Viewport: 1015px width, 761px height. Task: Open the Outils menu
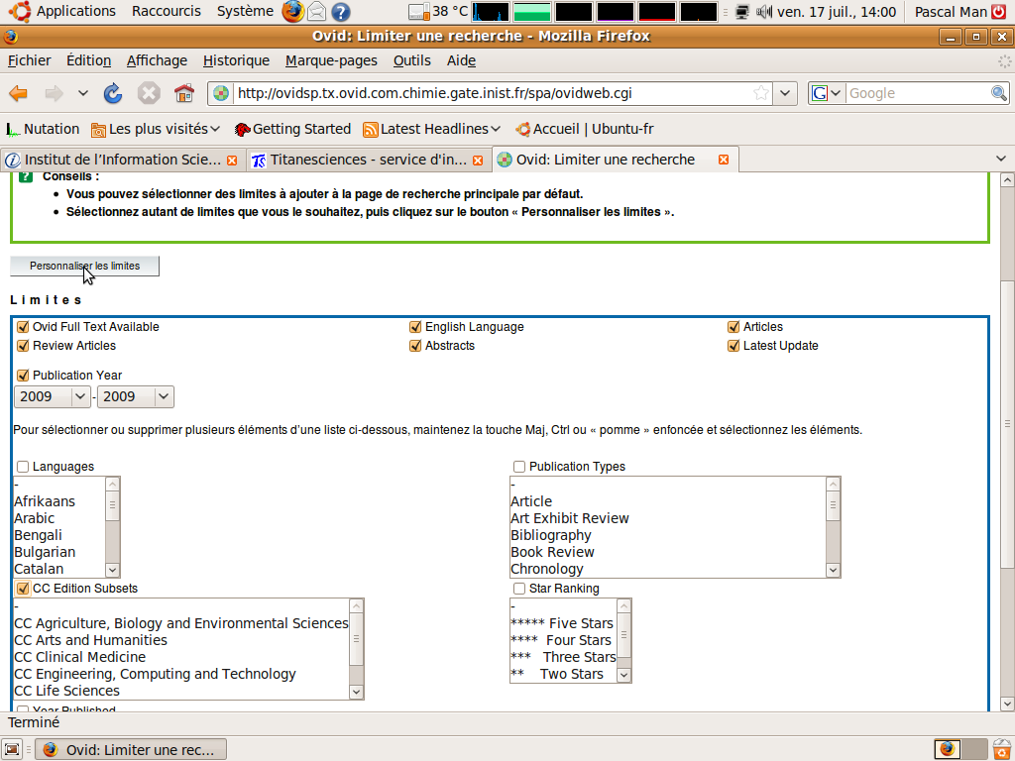411,60
